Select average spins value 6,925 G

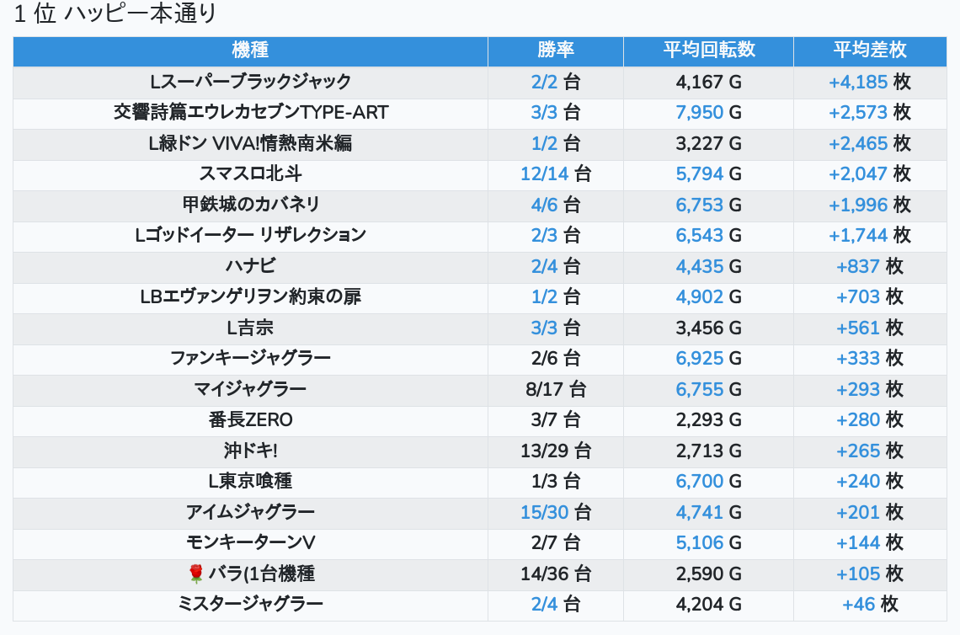tap(709, 358)
